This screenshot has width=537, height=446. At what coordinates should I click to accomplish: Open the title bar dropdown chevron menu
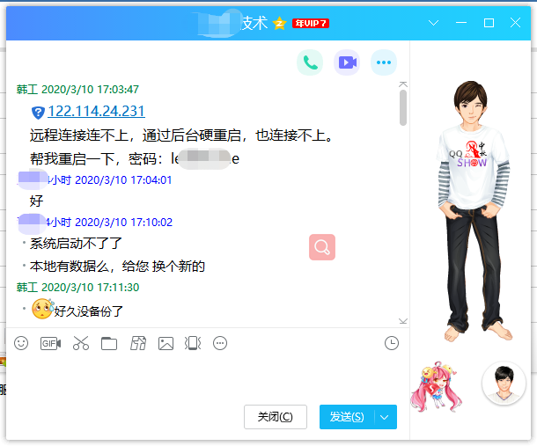(x=434, y=23)
